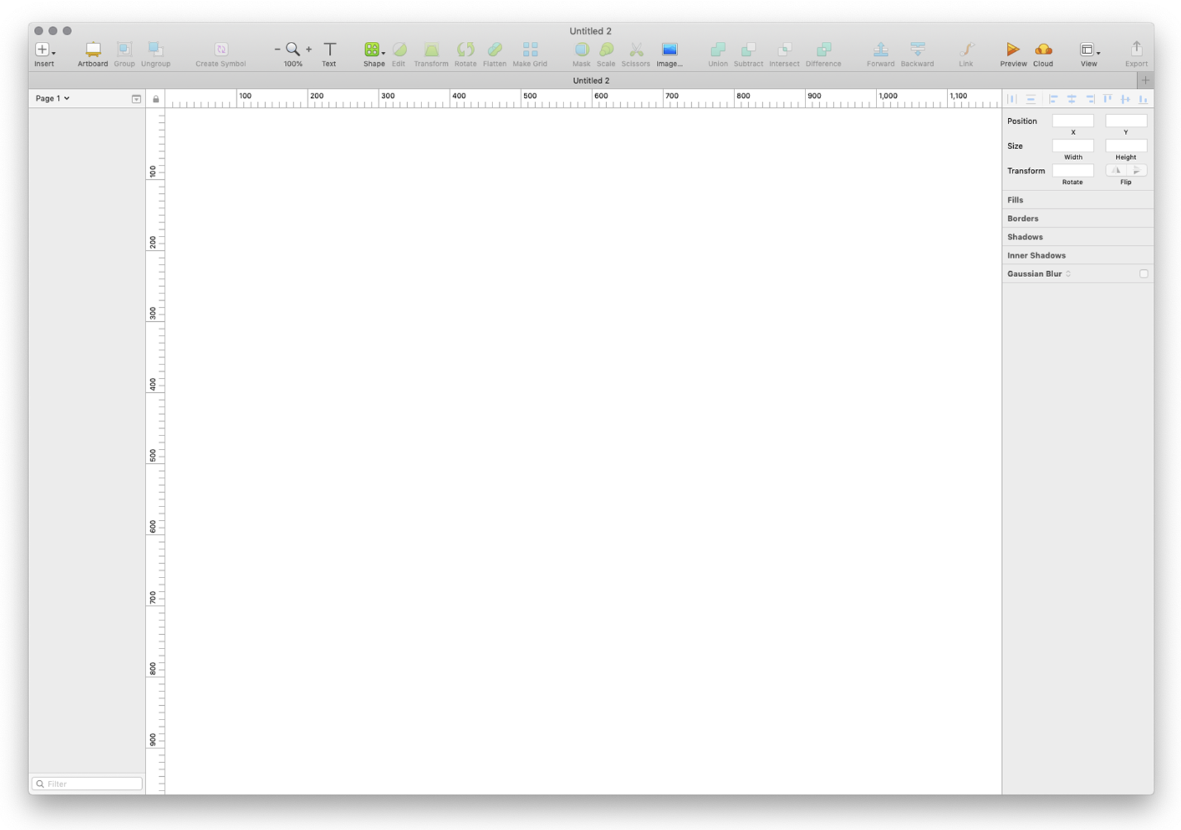This screenshot has width=1181, height=830.
Task: Toggle the pages list panel button
Action: [x=136, y=99]
